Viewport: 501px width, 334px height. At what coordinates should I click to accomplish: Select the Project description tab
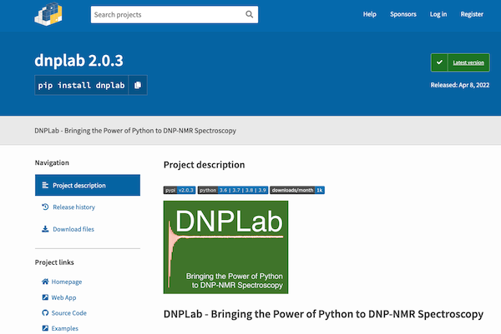tap(88, 185)
